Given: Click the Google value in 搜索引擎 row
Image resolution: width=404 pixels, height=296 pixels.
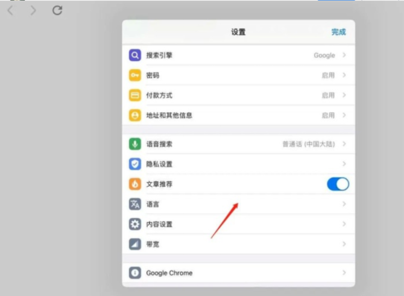Looking at the screenshot, I should pyautogui.click(x=324, y=55).
